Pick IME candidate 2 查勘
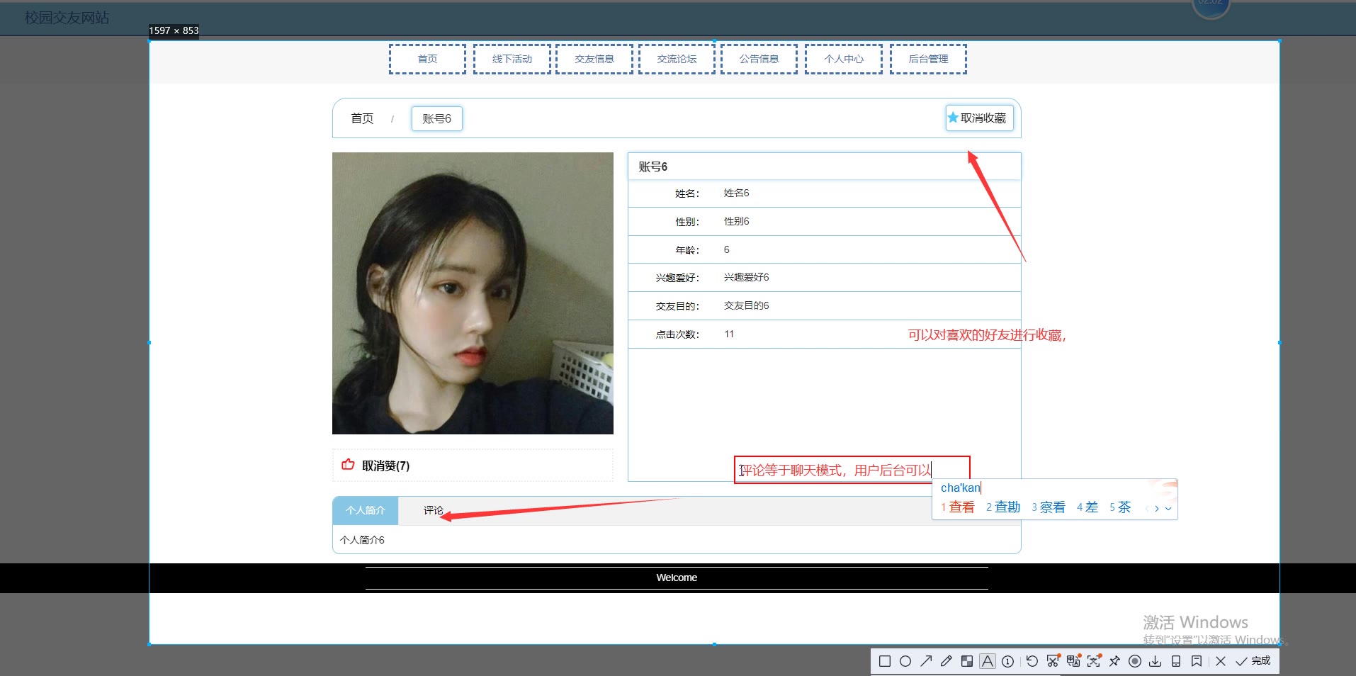The image size is (1356, 676). (1003, 507)
